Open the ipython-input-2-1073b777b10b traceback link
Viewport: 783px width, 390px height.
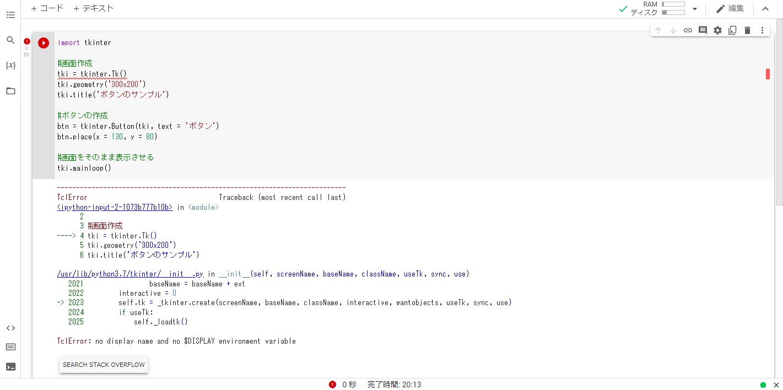[115, 208]
